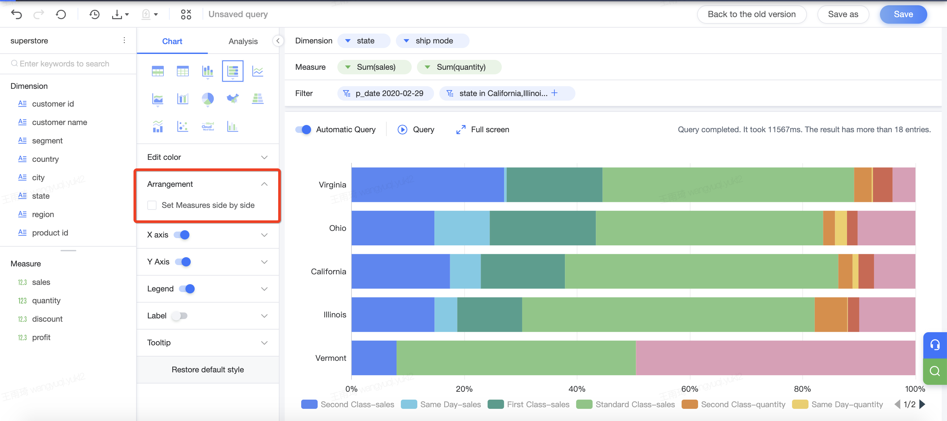
Task: Toggle Second Class-sales legend series visibility
Action: pyautogui.click(x=348, y=405)
